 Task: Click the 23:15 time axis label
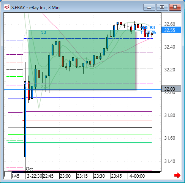click(82, 176)
